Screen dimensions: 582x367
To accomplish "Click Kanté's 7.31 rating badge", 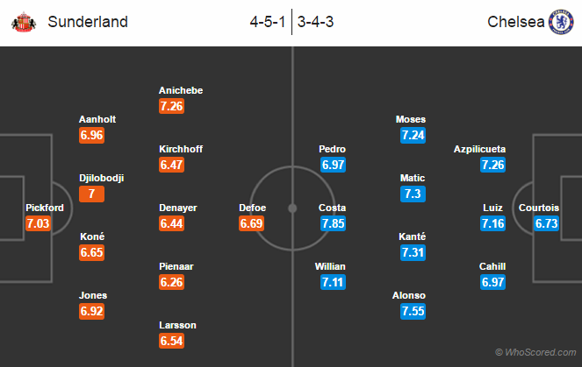I will pos(413,252).
